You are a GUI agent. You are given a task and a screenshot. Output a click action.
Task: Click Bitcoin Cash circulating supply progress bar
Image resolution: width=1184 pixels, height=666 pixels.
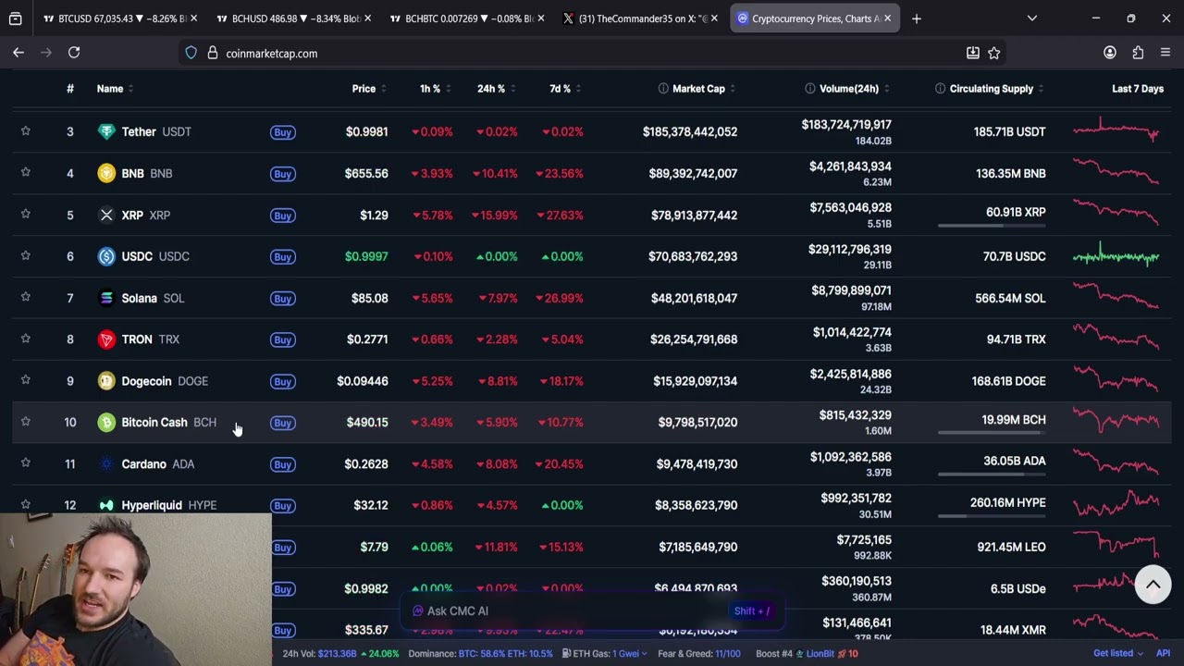click(992, 432)
